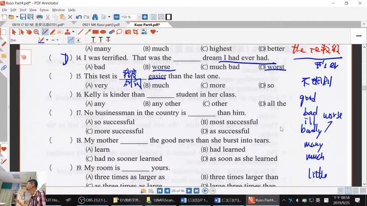Viewport: 367px width, 206px height.
Task: Switch to 0921 M6 Kuso part3.pdf tab
Action: tap(101, 25)
